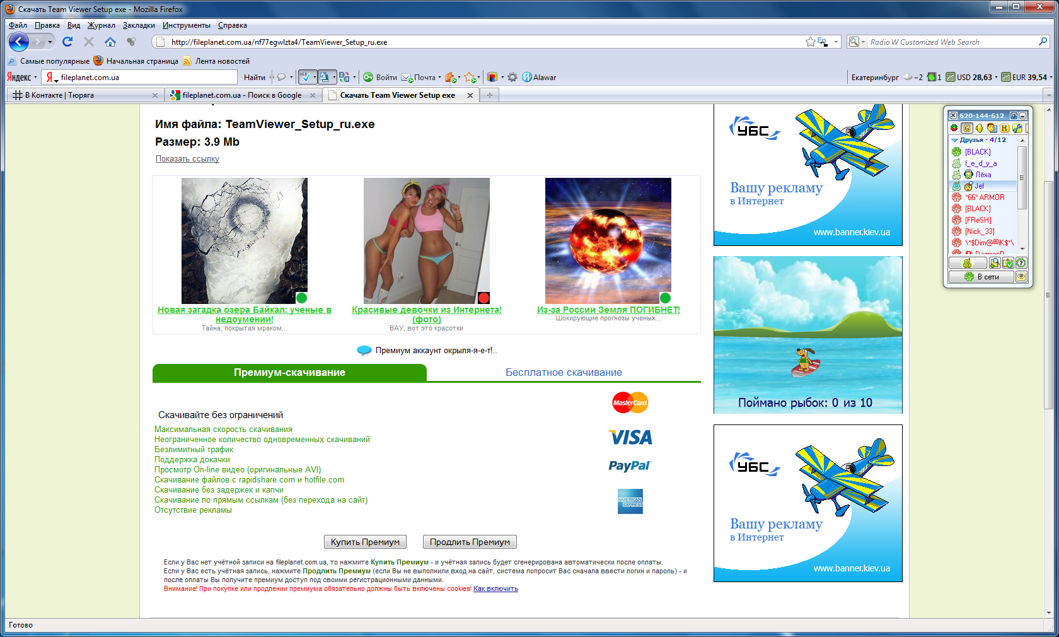The width and height of the screenshot is (1059, 637).
Task: Collapse the Друзья group in contact list
Action: (x=954, y=140)
